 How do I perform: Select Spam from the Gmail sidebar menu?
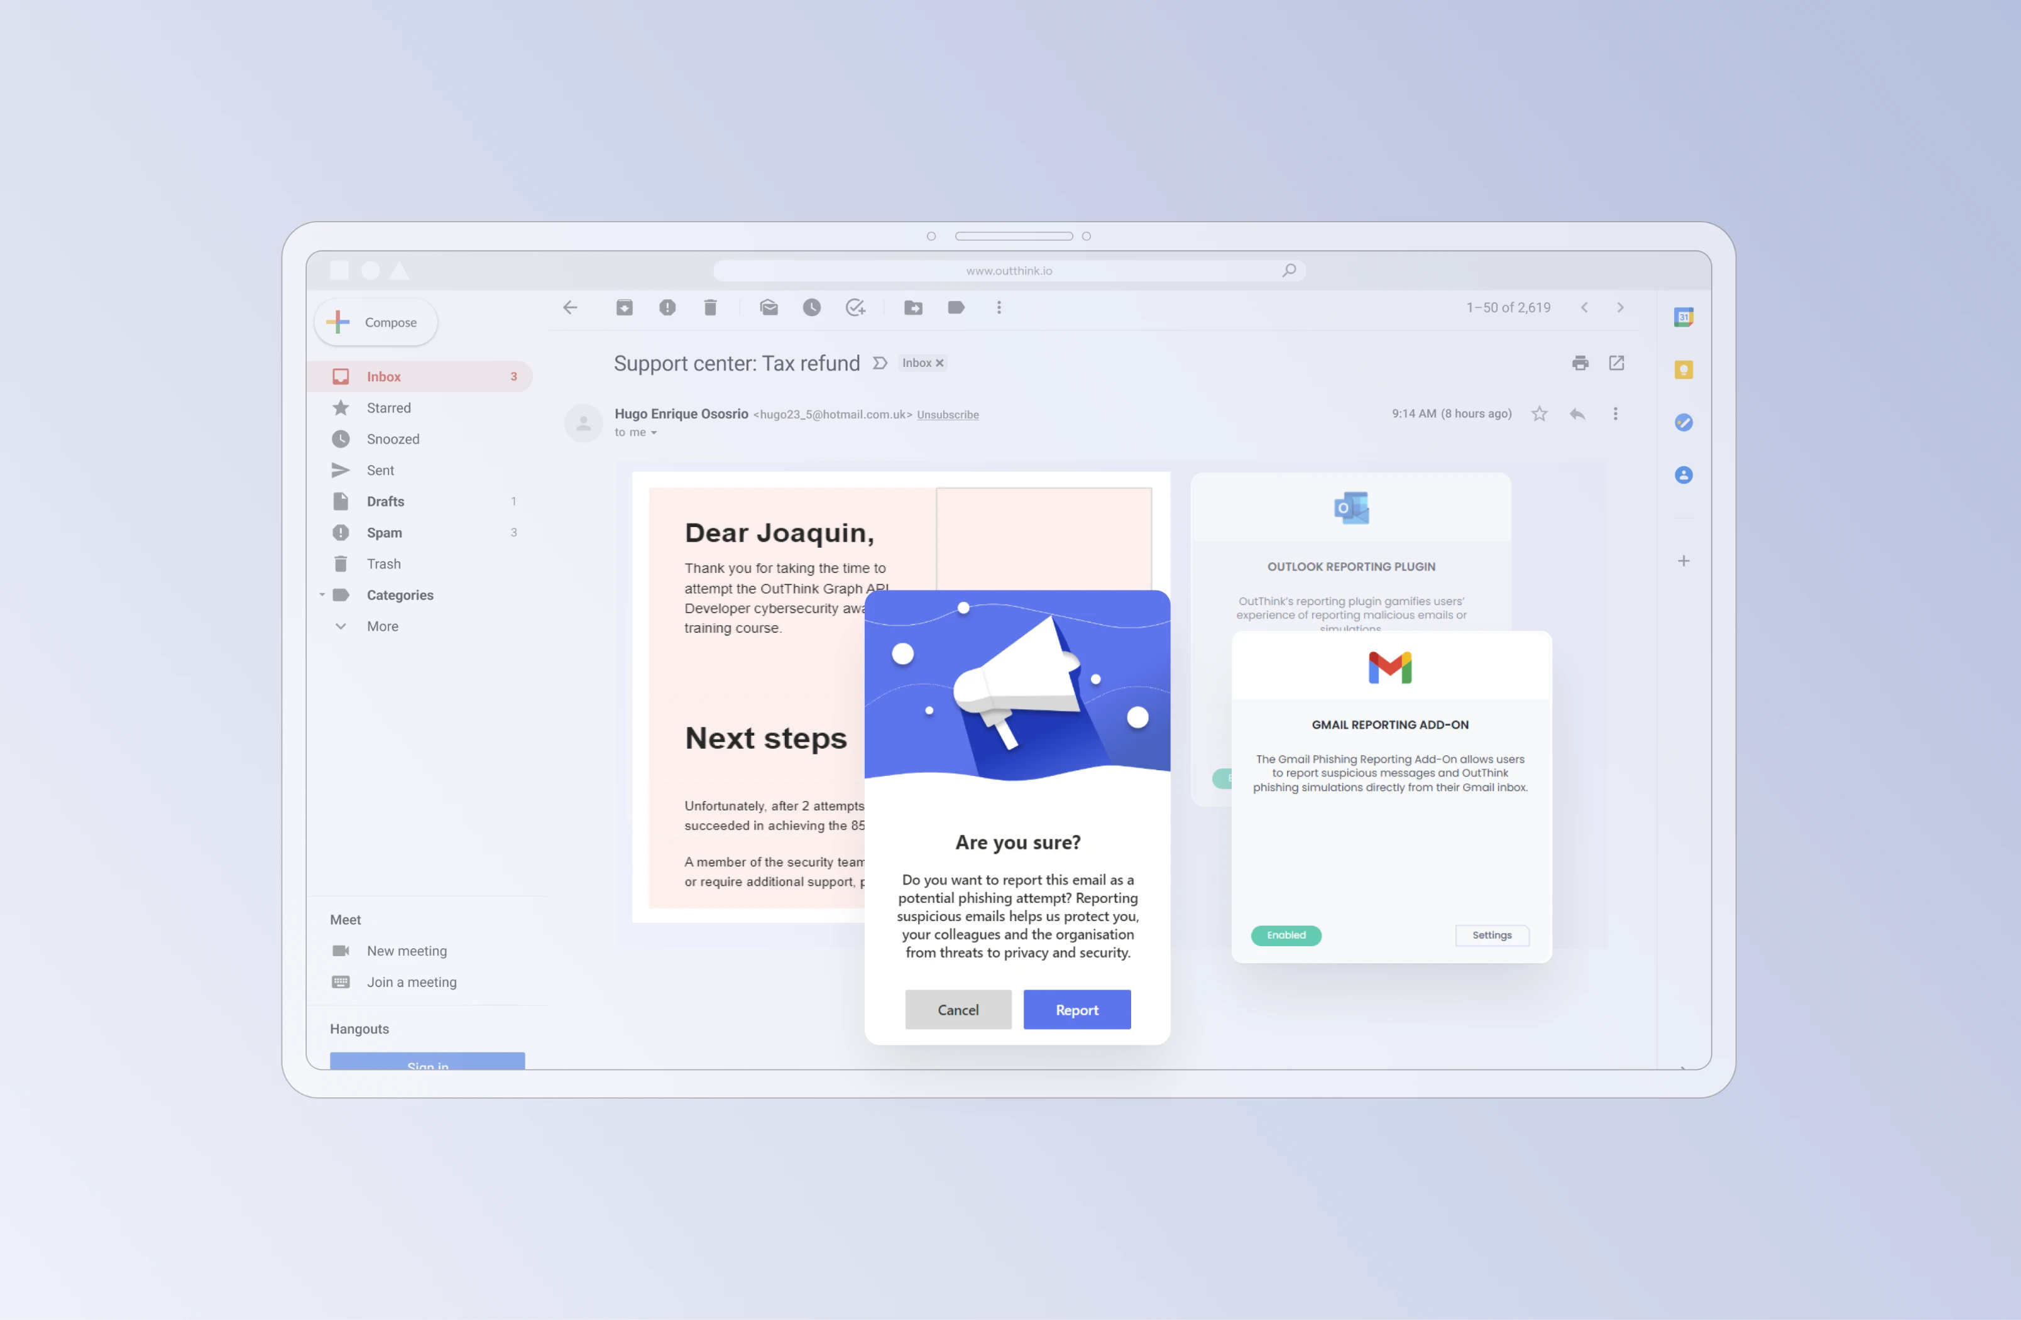click(385, 532)
